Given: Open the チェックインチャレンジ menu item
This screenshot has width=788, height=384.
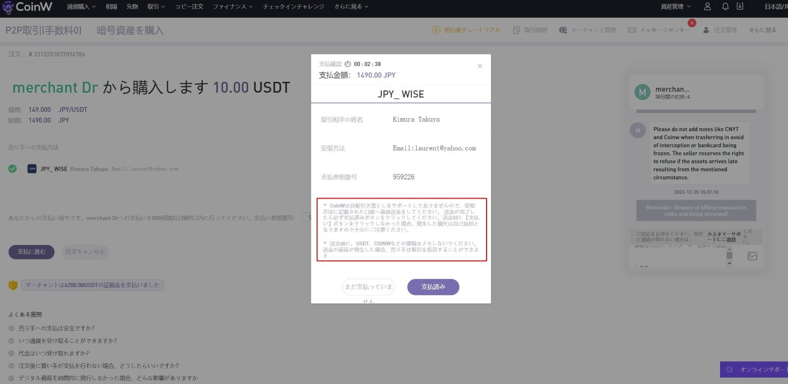Looking at the screenshot, I should click(294, 6).
